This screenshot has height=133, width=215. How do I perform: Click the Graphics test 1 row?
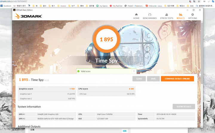click(47, 94)
